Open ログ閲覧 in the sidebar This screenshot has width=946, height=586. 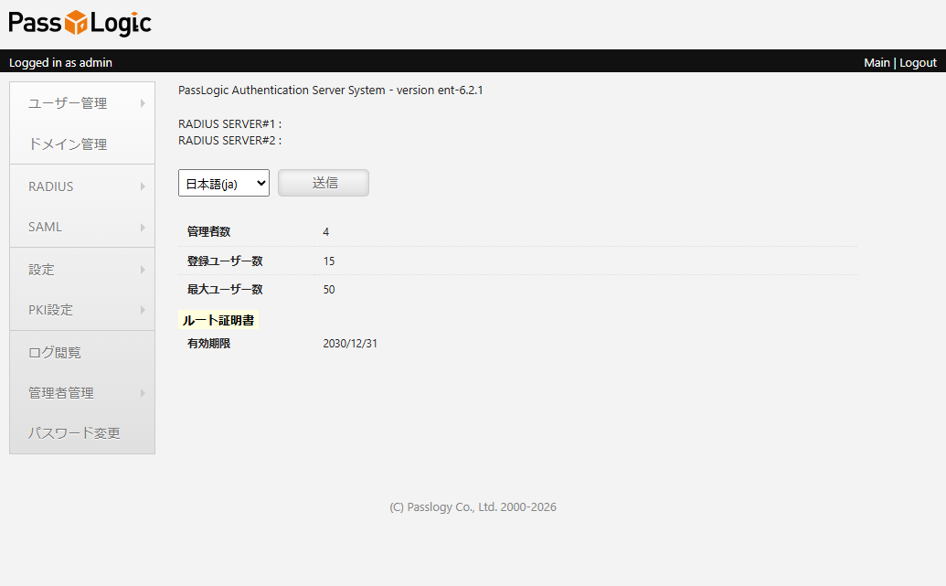click(x=82, y=353)
